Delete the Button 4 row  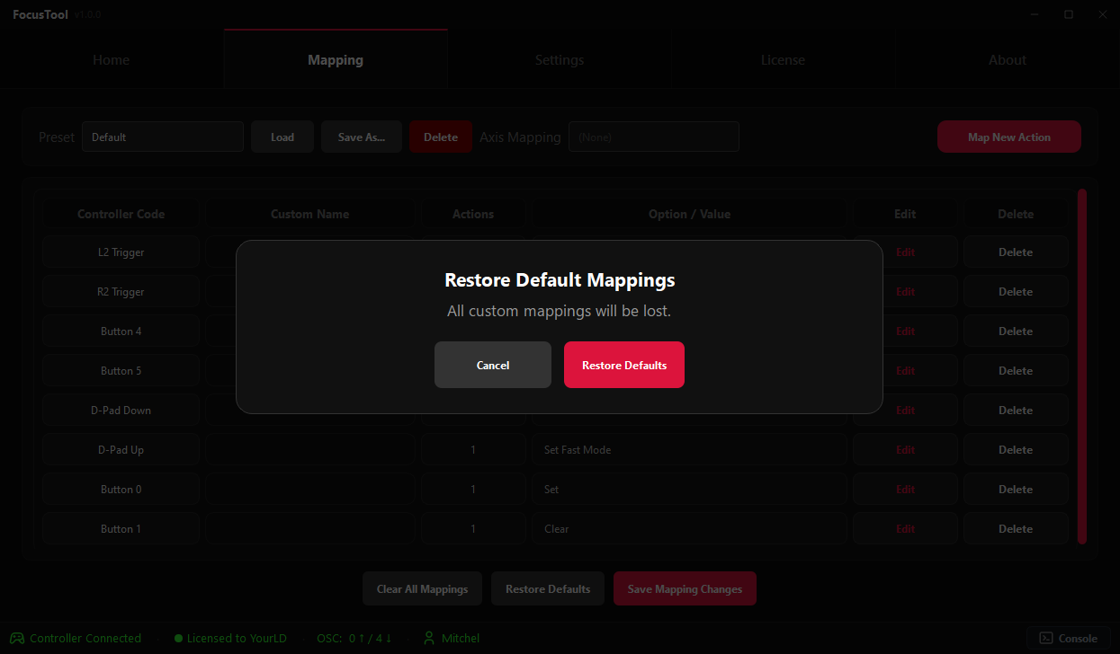coord(1016,331)
